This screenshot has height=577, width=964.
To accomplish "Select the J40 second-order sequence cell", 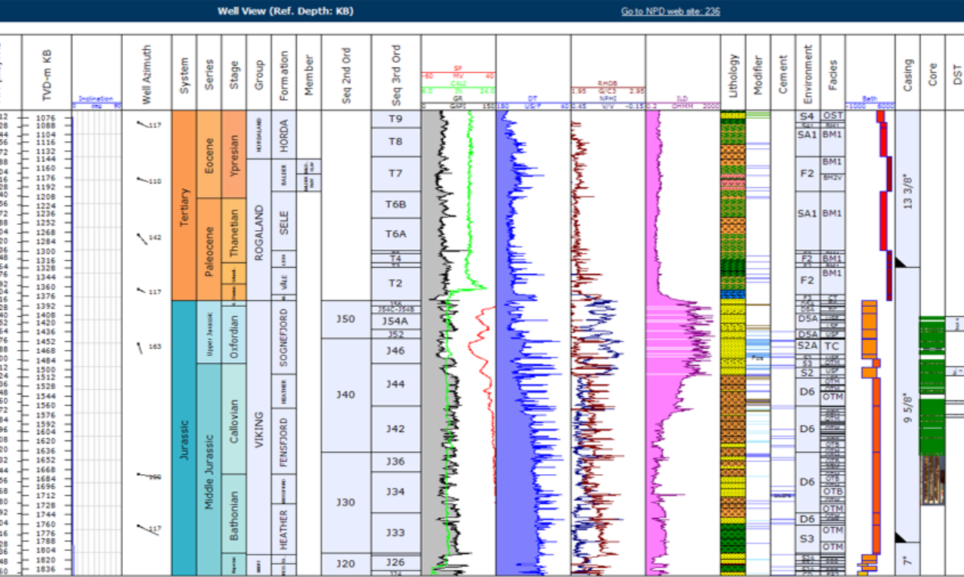I will [345, 394].
